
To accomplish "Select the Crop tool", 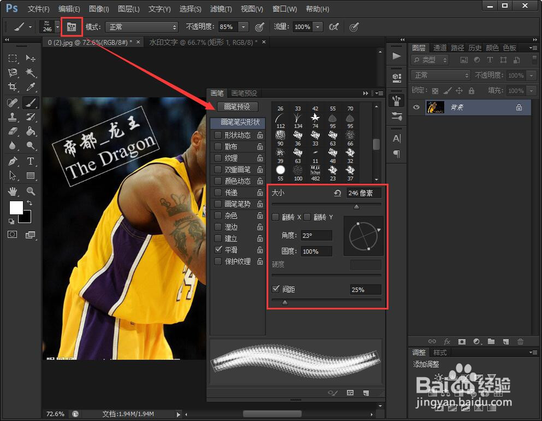I will point(13,87).
